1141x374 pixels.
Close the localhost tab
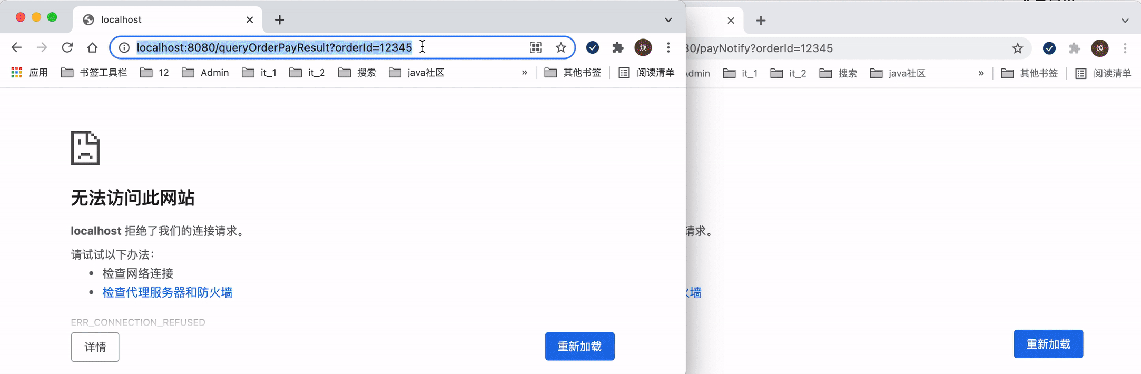click(250, 20)
